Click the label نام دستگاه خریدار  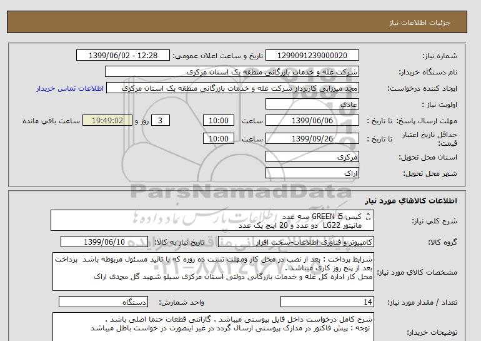pos(428,72)
